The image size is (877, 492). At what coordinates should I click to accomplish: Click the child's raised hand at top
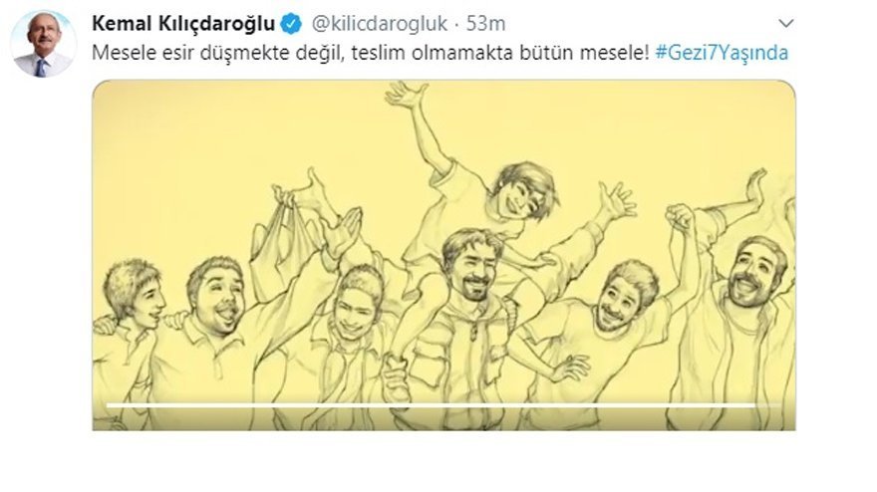(x=405, y=95)
